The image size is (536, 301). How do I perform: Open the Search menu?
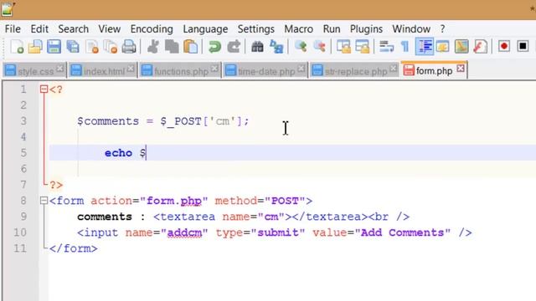point(73,29)
